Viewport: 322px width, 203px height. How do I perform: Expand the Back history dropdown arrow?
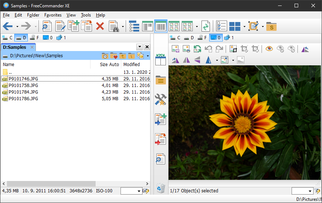(x=17, y=26)
